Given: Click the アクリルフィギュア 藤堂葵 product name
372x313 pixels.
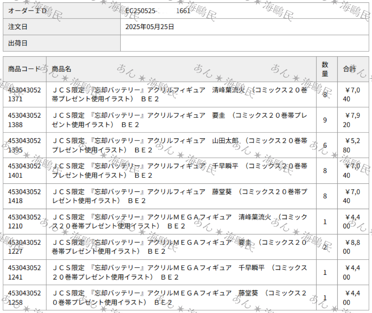Looking at the screenshot, I should [x=179, y=196].
